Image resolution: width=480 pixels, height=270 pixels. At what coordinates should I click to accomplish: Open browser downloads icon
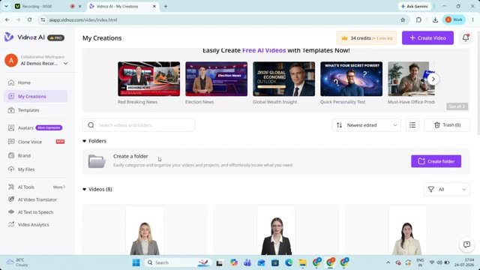[435, 20]
